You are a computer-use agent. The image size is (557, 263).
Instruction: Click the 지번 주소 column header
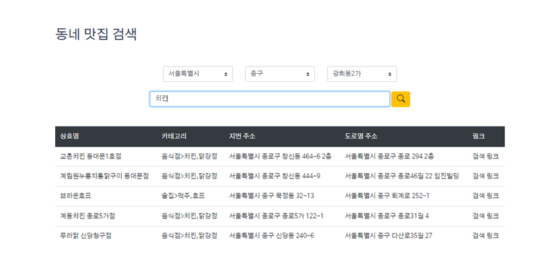coord(242,137)
